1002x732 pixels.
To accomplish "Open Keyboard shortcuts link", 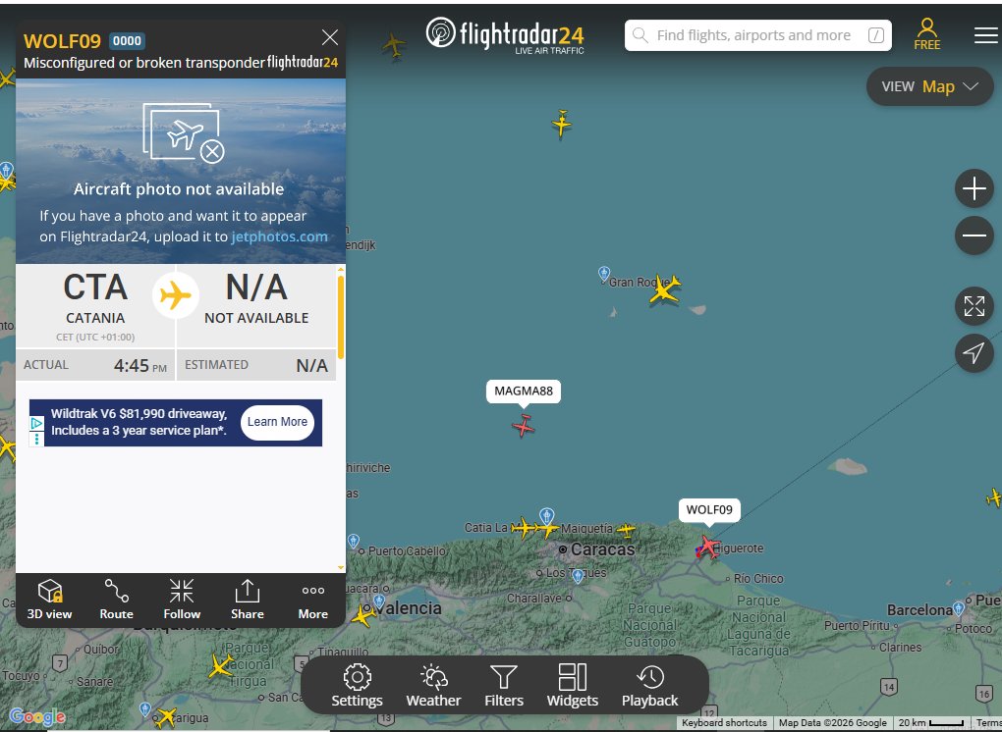I will pos(724,723).
